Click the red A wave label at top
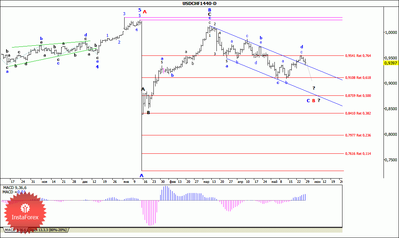This screenshot has height=238, width=399. point(144,12)
